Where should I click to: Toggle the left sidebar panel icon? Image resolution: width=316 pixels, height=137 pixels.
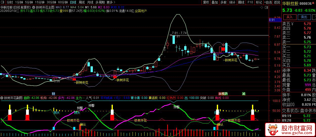click(x=3, y=2)
